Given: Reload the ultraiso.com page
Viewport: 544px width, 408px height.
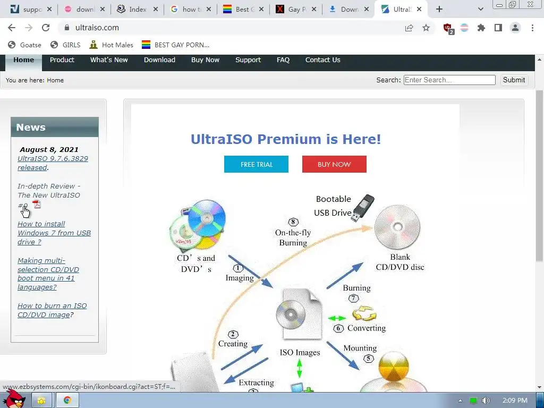Looking at the screenshot, I should (x=46, y=28).
